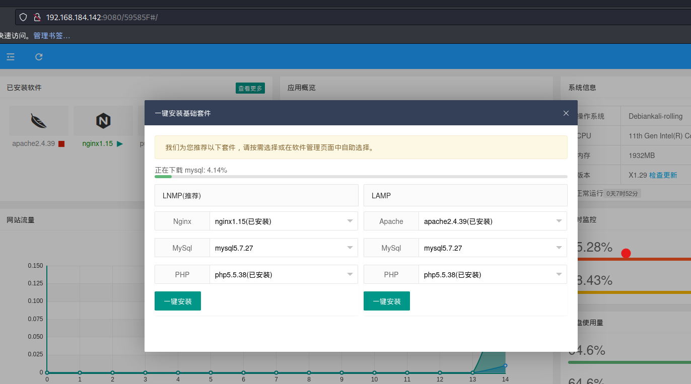Open the LNMP PHP version dropdown
Image resolution: width=691 pixels, height=384 pixels.
click(x=284, y=274)
